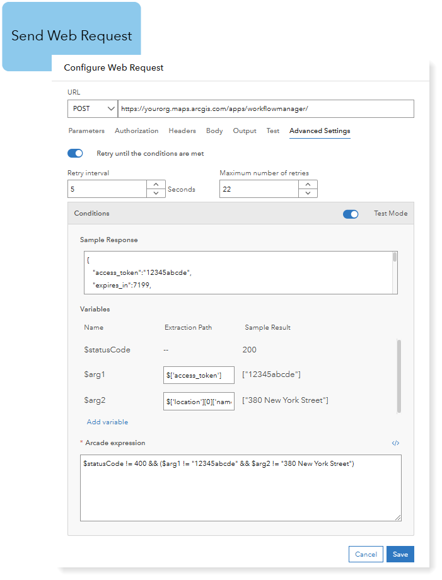Toggle Retry until the conditions are met

point(75,153)
